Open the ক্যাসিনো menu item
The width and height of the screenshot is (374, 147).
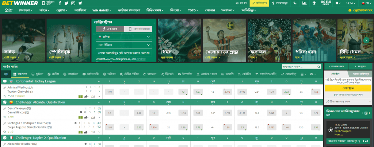(80, 10)
